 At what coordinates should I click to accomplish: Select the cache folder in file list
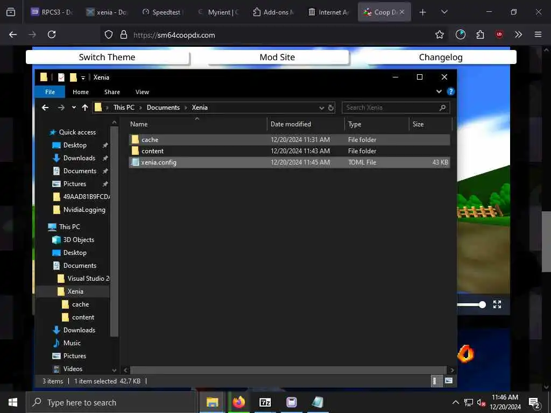[x=289, y=139]
